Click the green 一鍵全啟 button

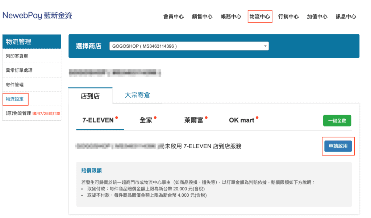pyautogui.click(x=337, y=121)
